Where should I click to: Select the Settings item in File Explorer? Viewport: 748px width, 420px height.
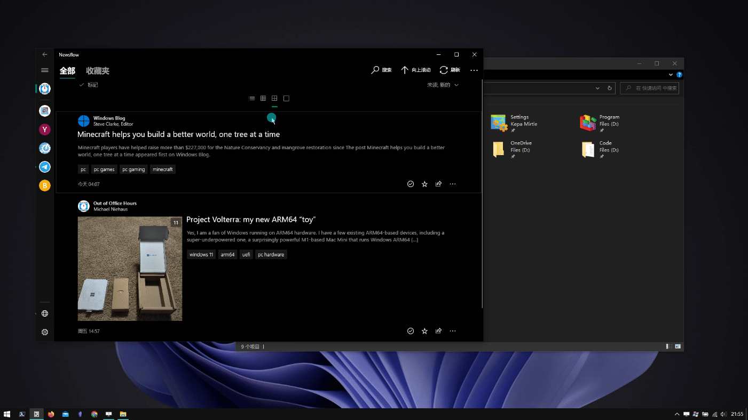click(x=514, y=123)
